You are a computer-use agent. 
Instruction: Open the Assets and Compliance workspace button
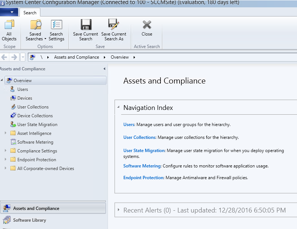pos(53,208)
